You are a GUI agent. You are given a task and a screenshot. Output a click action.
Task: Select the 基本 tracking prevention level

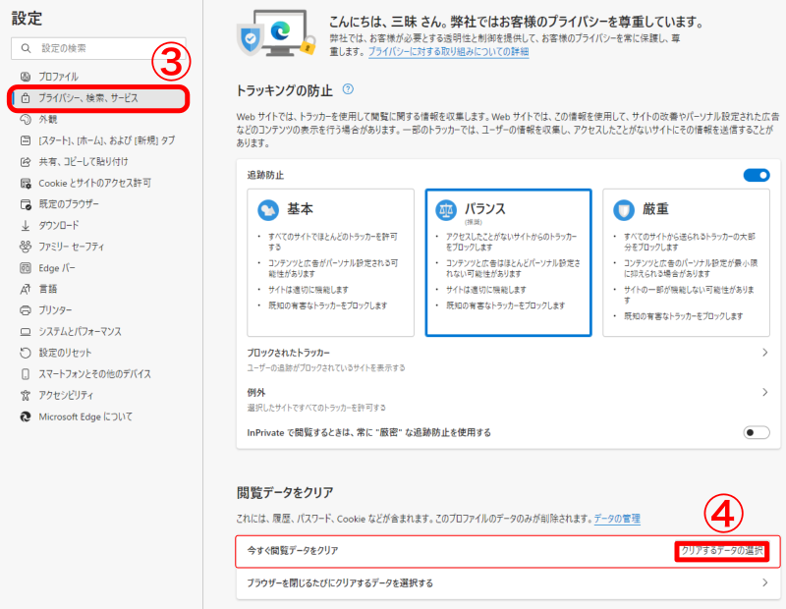point(327,262)
